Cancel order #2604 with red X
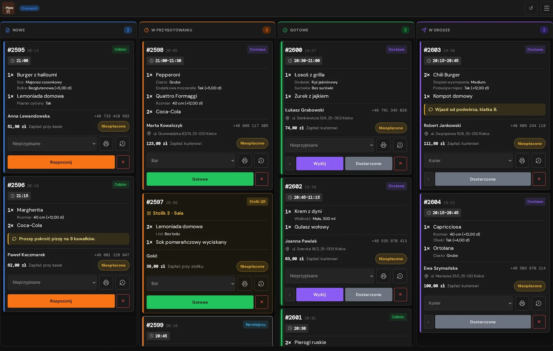Screen dimensions: 553x351 pyautogui.click(x=539, y=322)
